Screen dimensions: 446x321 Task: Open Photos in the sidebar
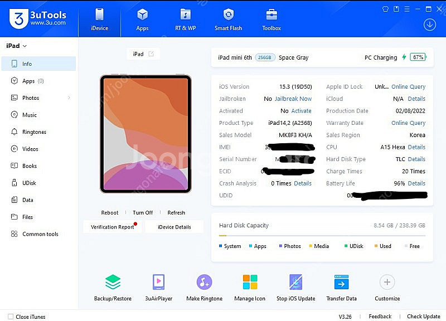38,98
